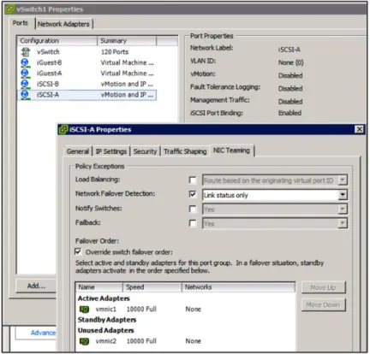Click the Configuration column header

57,41
